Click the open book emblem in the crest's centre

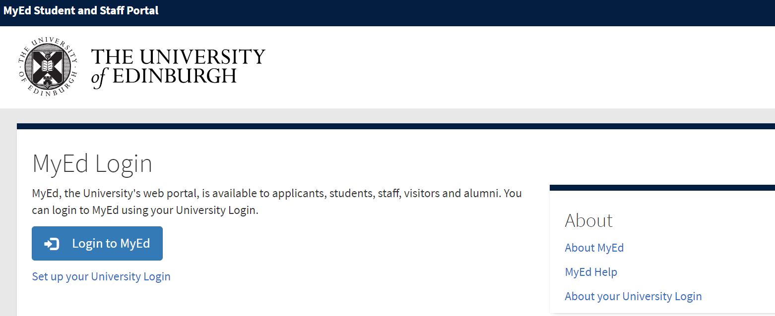point(48,65)
